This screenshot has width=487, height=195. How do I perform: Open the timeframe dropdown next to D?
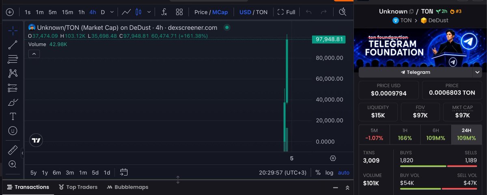(x=112, y=12)
